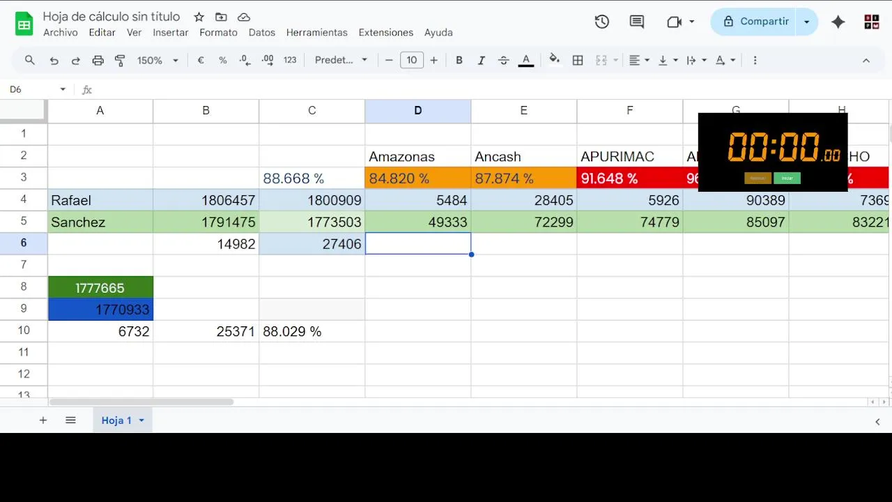892x502 pixels.
Task: Select the Amazonas cell
Action: click(418, 156)
